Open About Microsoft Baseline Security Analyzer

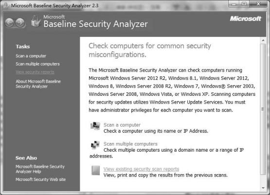click(x=38, y=84)
